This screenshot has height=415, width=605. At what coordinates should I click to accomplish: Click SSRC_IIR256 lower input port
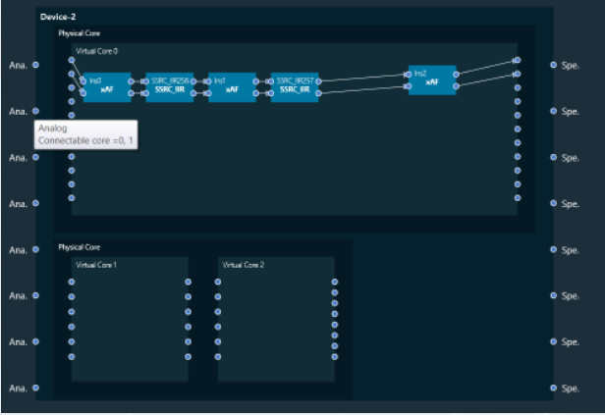[145, 93]
